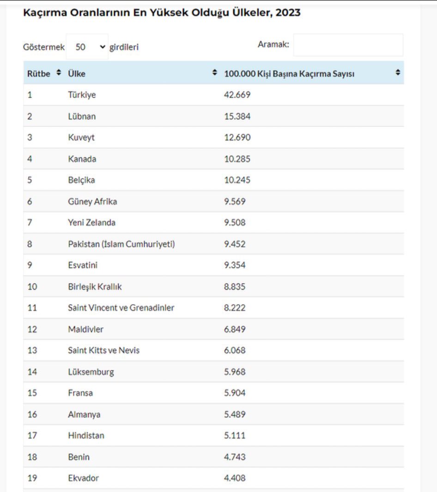The height and width of the screenshot is (492, 437).
Task: Select the value 6.849
Action: point(235,329)
